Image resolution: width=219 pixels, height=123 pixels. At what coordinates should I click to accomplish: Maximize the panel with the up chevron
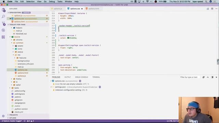pyautogui.click(x=208, y=77)
